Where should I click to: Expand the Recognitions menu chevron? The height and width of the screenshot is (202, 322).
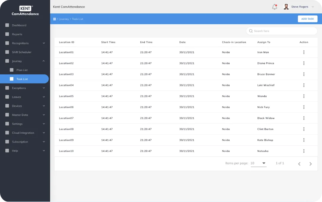coord(44,43)
